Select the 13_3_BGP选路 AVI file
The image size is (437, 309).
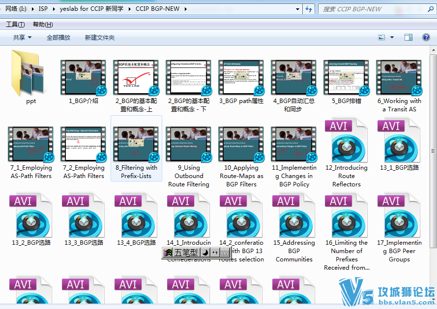click(84, 220)
